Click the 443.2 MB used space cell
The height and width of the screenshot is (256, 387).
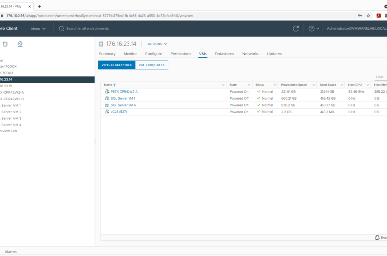tap(327, 112)
